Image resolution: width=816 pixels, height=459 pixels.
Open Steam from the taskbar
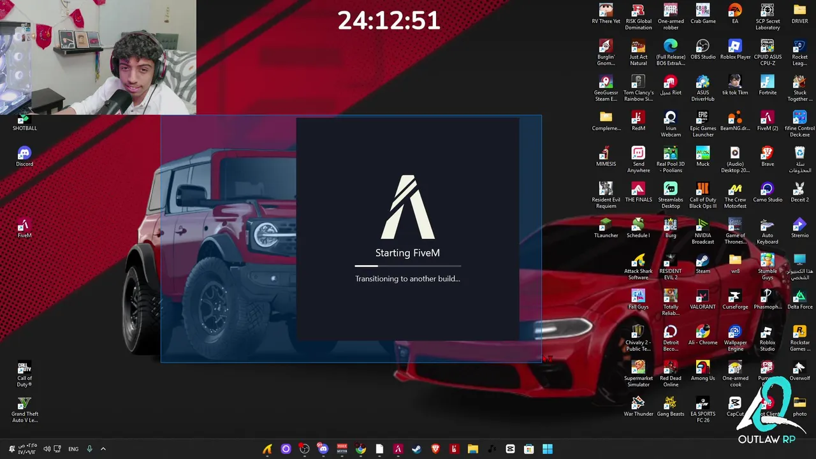[416, 449]
